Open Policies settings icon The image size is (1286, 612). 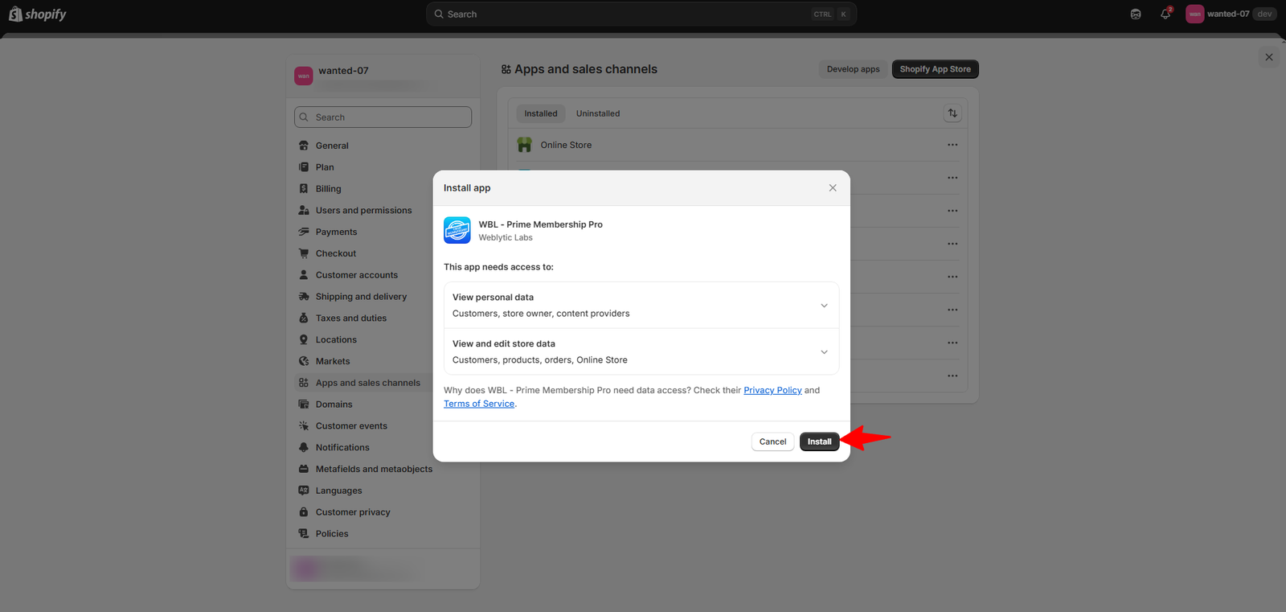[304, 534]
